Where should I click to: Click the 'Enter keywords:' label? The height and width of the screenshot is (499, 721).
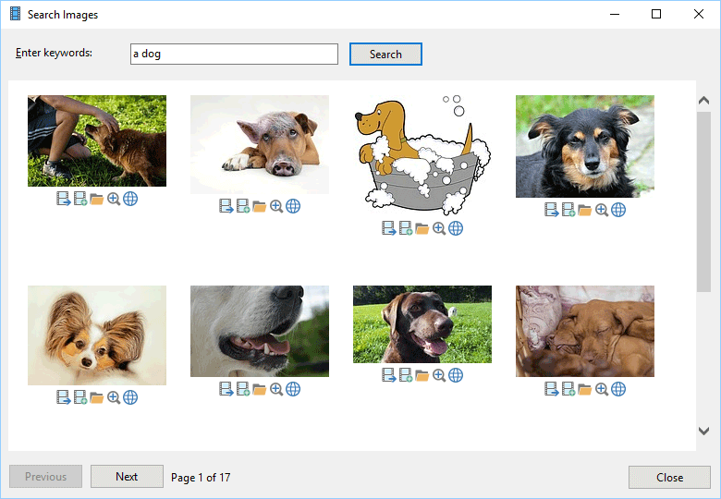coord(54,53)
